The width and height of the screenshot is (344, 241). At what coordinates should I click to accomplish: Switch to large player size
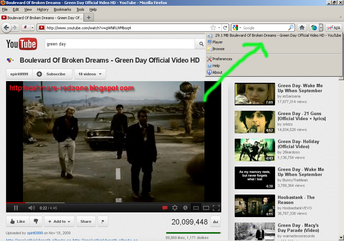pos(206,208)
